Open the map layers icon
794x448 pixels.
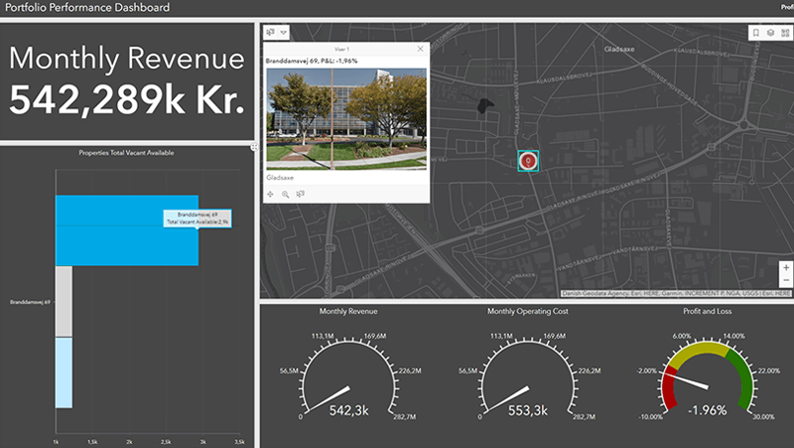(x=770, y=32)
